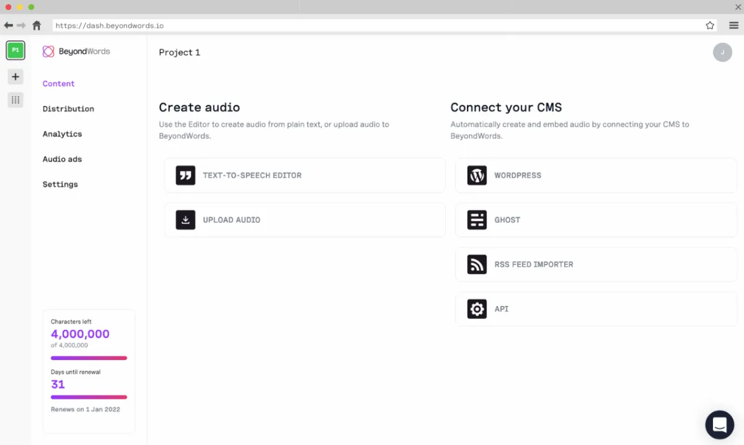Add a new project with plus icon
744x445 pixels.
pos(15,77)
